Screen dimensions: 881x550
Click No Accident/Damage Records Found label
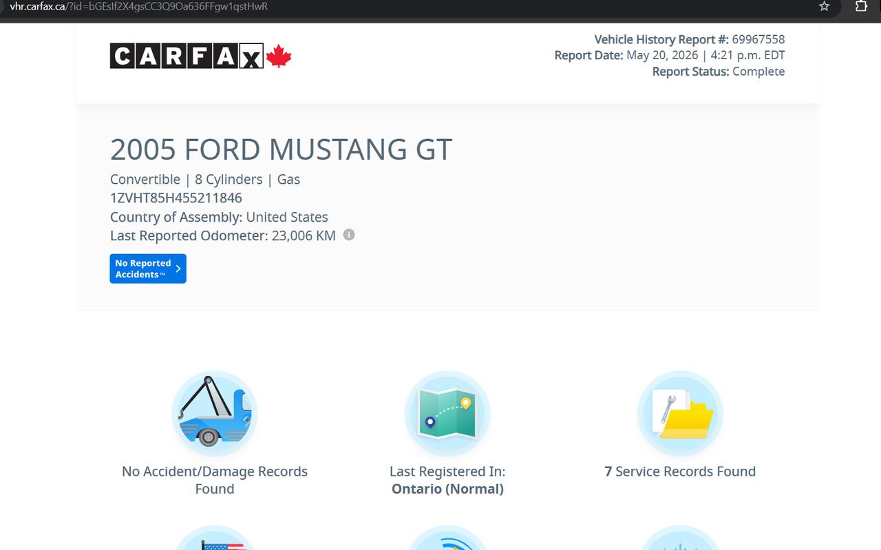point(215,480)
